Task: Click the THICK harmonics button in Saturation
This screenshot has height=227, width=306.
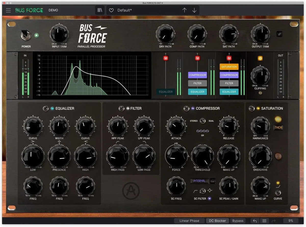Action: [x=278, y=127]
